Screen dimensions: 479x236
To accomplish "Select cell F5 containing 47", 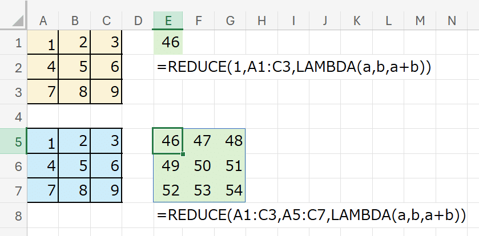I will pyautogui.click(x=199, y=141).
